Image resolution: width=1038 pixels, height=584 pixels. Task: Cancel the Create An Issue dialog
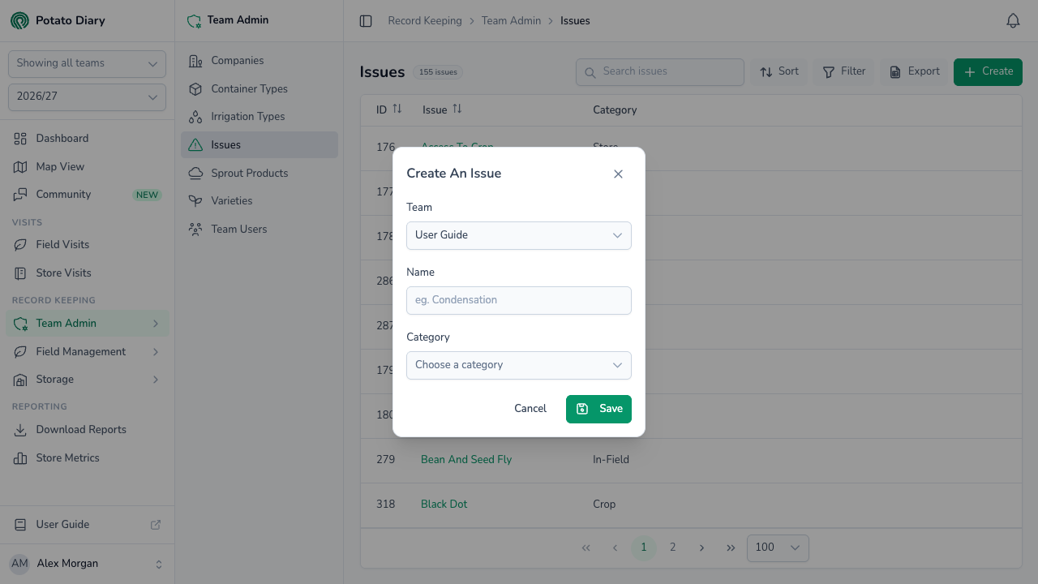(x=530, y=409)
